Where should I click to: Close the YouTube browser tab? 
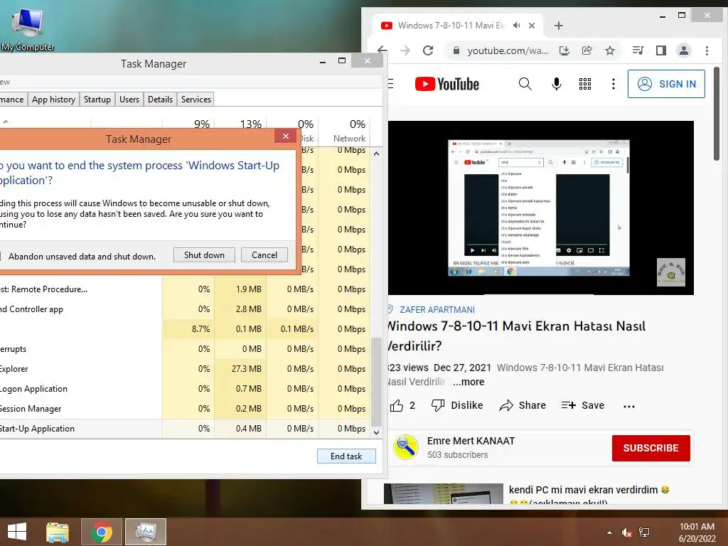[x=532, y=26]
